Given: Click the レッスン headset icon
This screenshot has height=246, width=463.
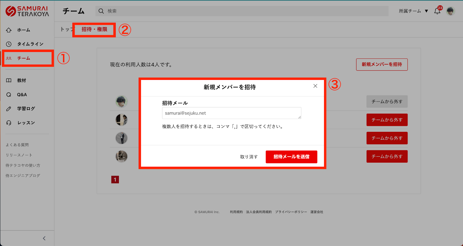Looking at the screenshot, I should point(9,123).
